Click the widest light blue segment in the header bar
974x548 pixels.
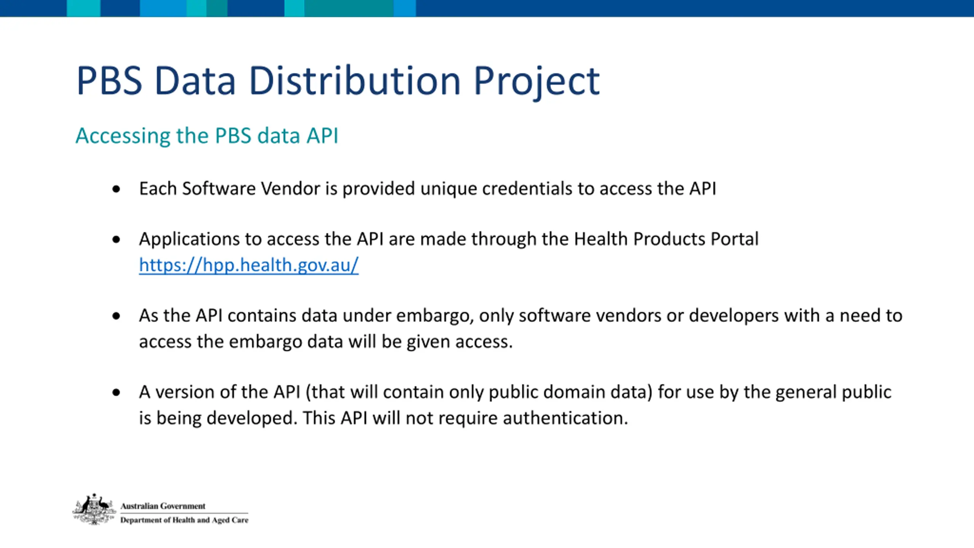[x=163, y=8]
